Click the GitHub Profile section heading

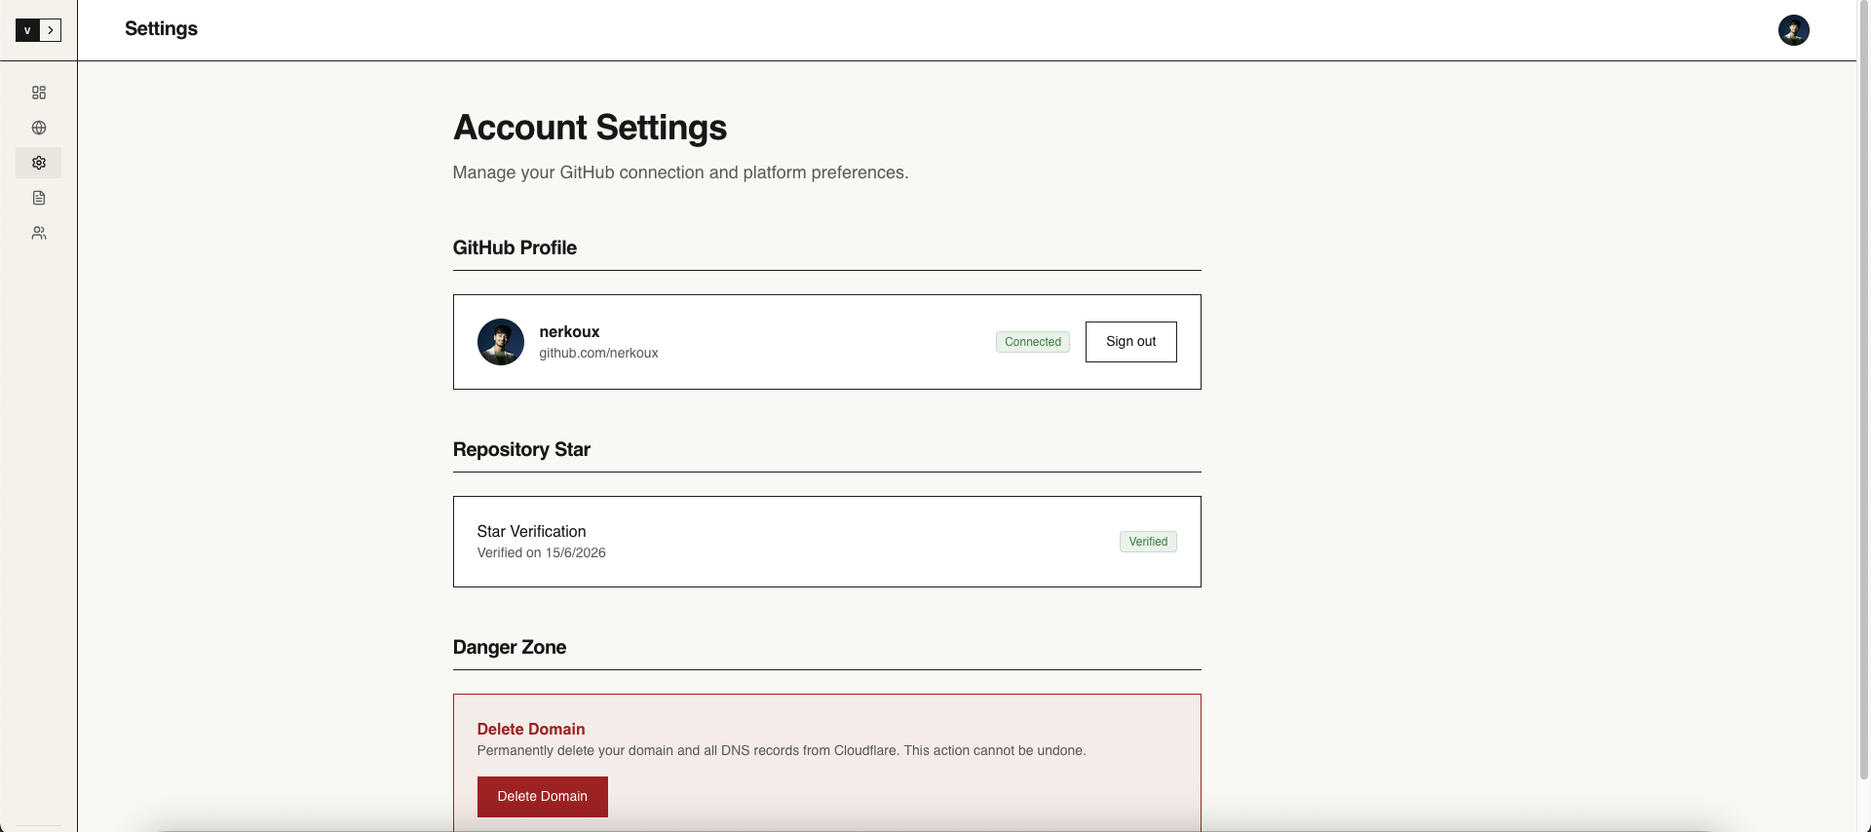click(x=515, y=247)
